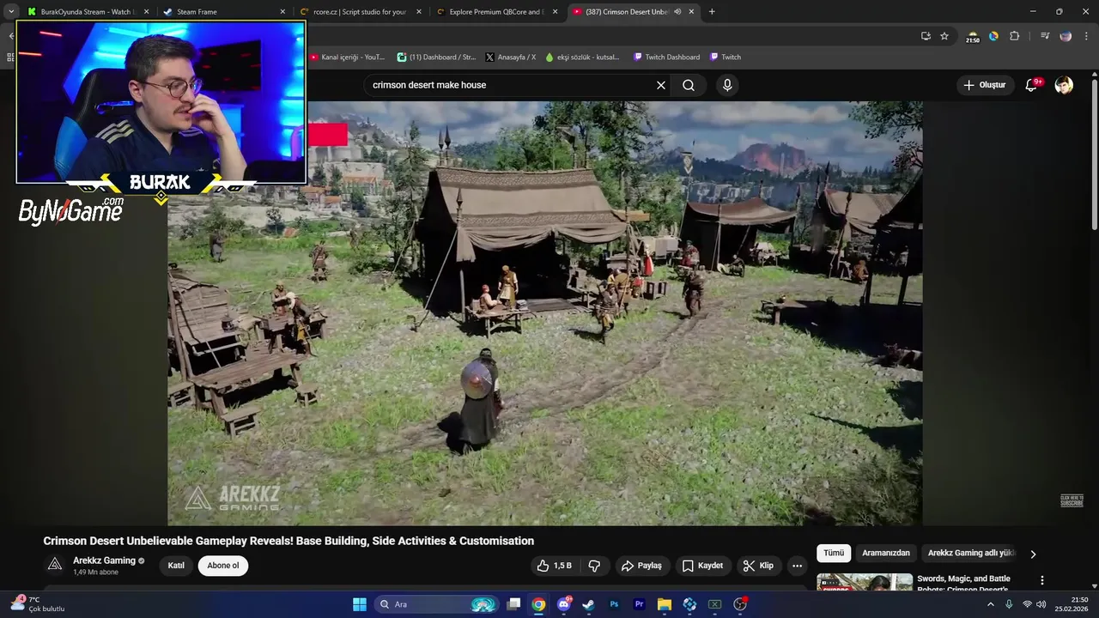
Task: Open Steam from the taskbar
Action: pyautogui.click(x=588, y=604)
